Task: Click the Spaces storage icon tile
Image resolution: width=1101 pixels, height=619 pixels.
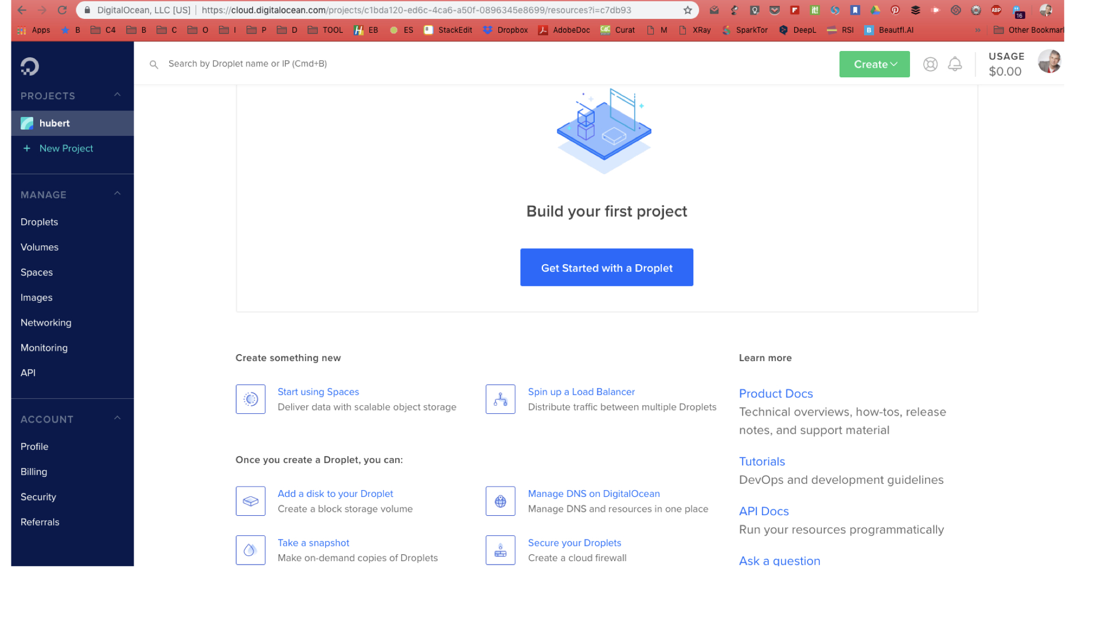Action: (251, 399)
